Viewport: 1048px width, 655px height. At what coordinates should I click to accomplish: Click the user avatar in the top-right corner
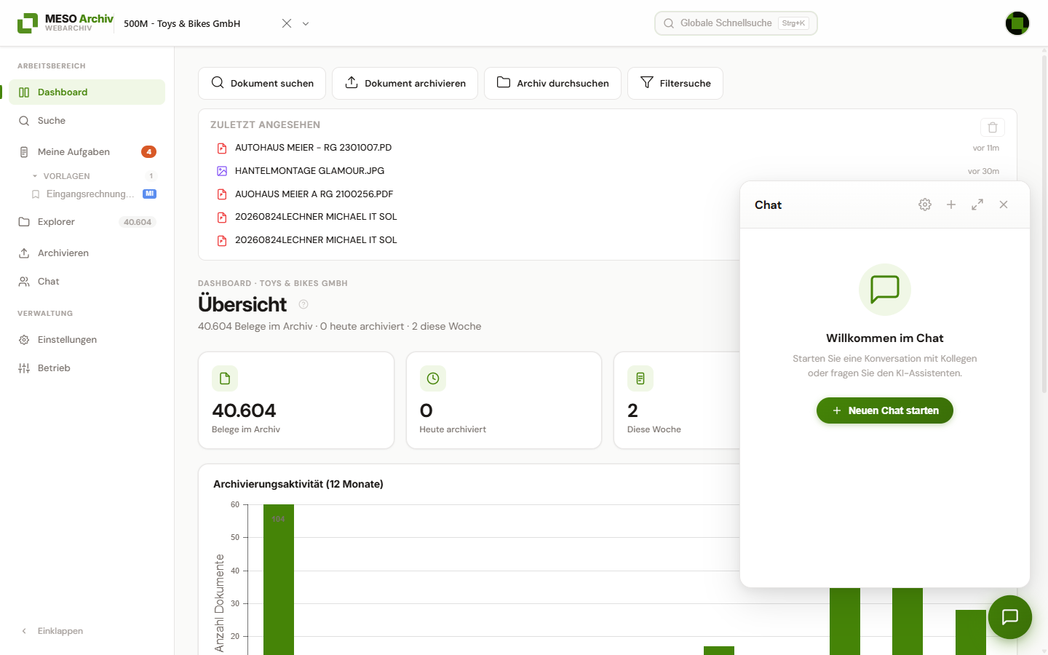(x=1017, y=23)
